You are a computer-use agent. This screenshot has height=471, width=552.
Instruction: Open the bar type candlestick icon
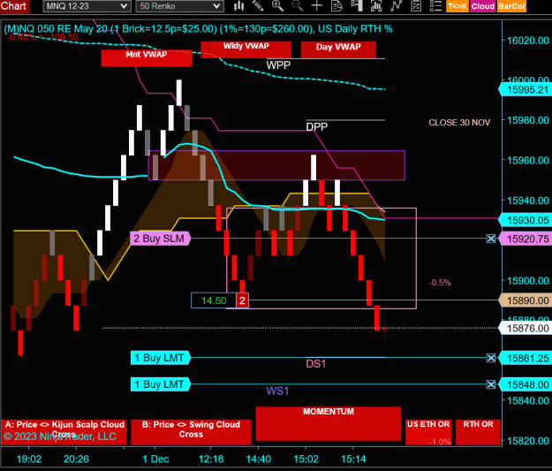click(238, 5)
